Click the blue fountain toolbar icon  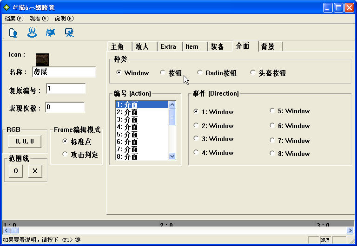click(x=32, y=33)
